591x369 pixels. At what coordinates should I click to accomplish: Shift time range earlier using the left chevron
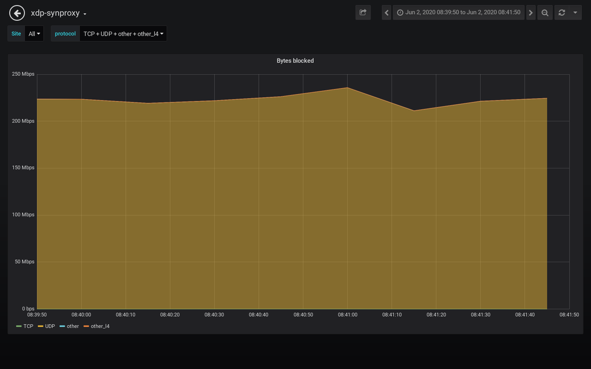[x=386, y=12]
